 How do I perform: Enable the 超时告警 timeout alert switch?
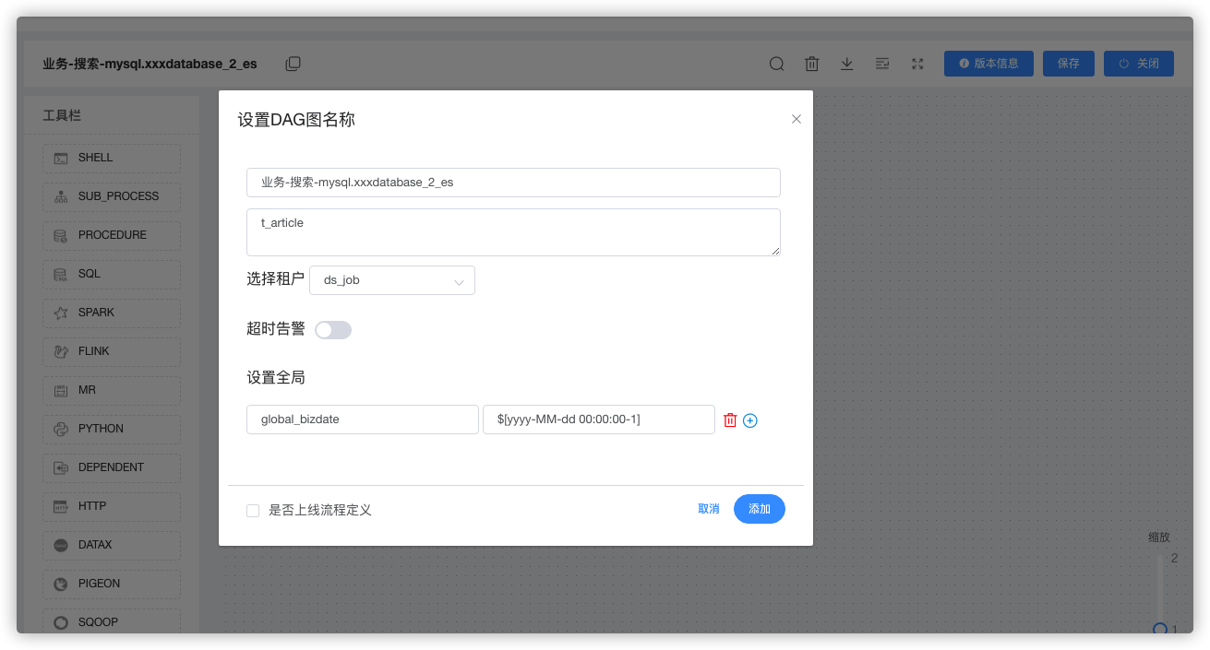pyautogui.click(x=332, y=329)
